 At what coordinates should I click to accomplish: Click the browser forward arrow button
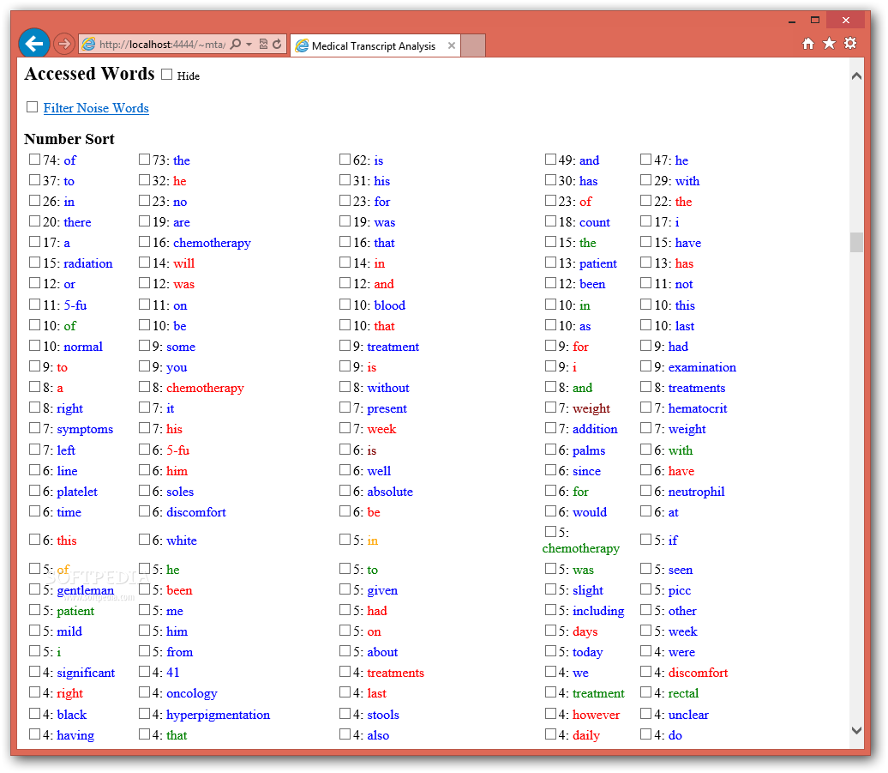64,44
